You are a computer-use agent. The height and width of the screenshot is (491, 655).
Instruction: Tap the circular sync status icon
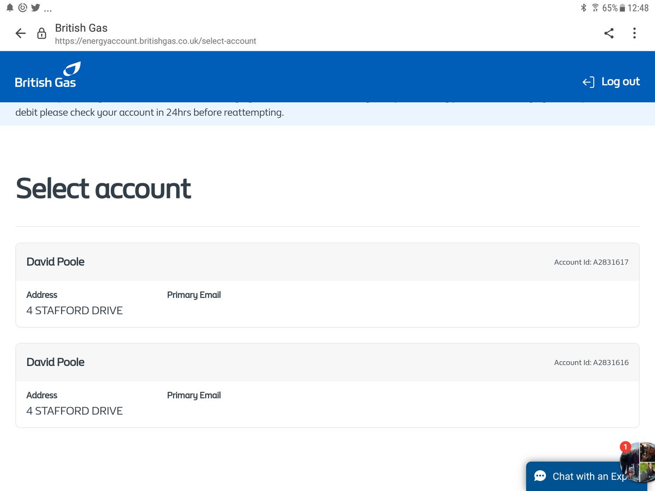pyautogui.click(x=23, y=8)
